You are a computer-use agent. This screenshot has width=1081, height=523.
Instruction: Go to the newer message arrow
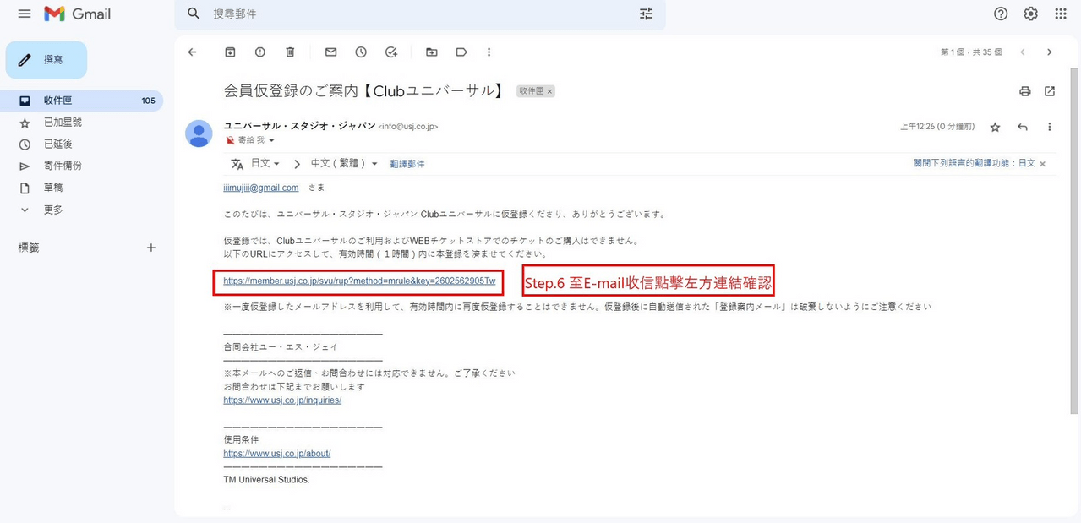coord(1022,52)
